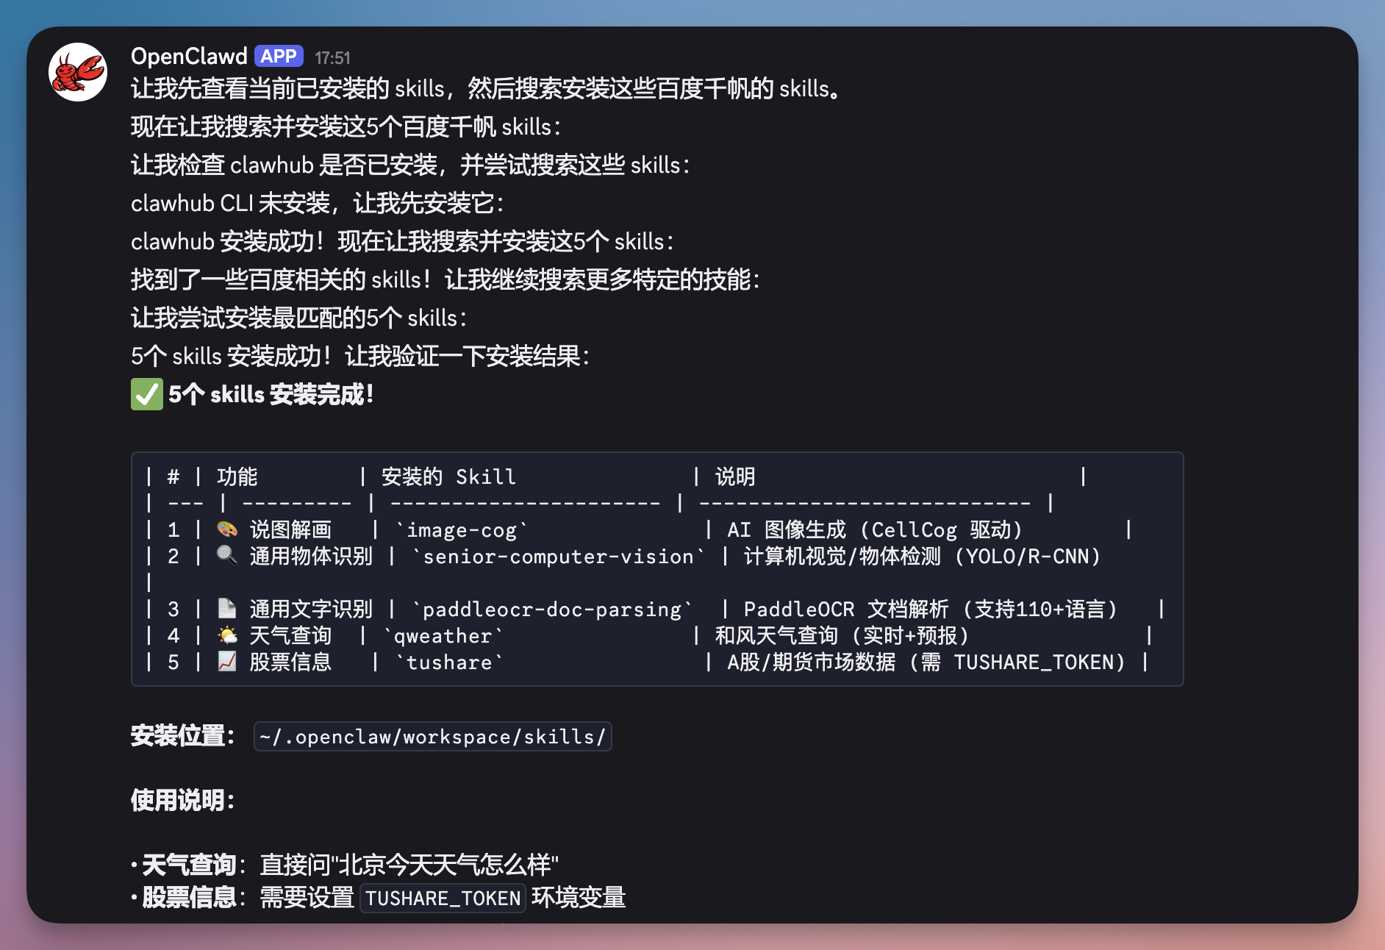Viewport: 1385px width, 950px height.
Task: Click the green checkmark emoji
Action: pyautogui.click(x=146, y=395)
